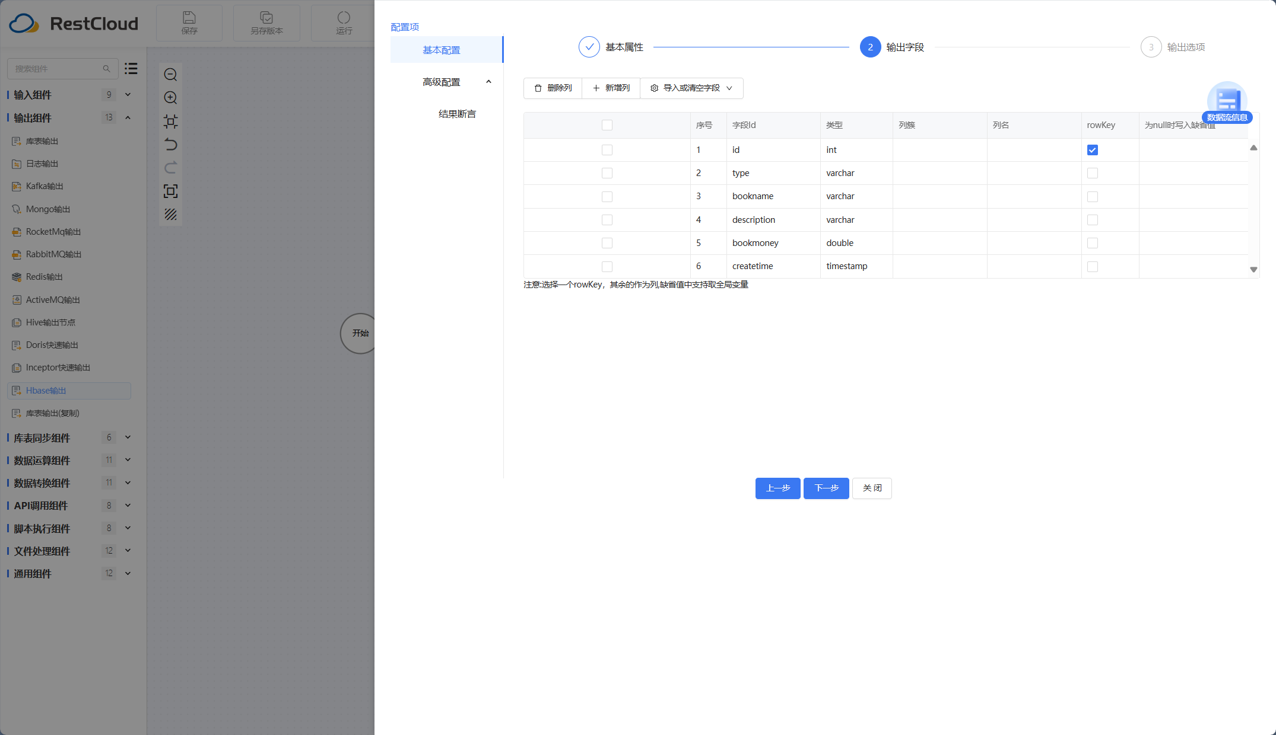Enable rowKey for the type field

point(1093,173)
